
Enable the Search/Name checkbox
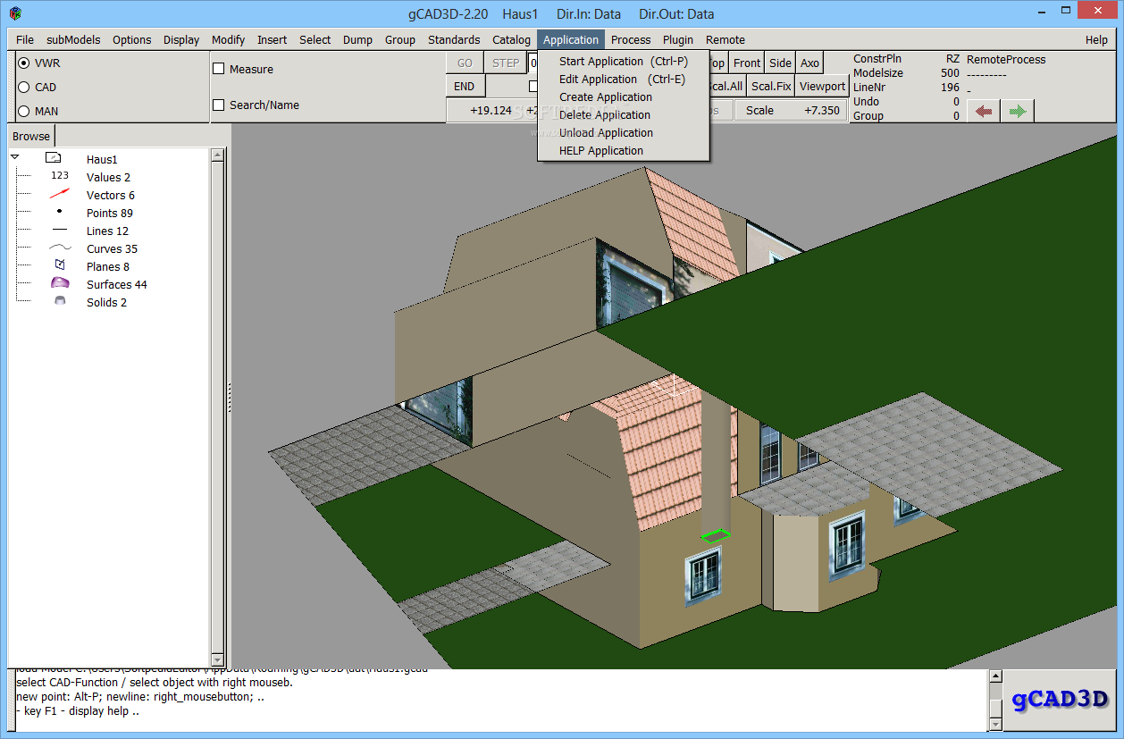(218, 105)
